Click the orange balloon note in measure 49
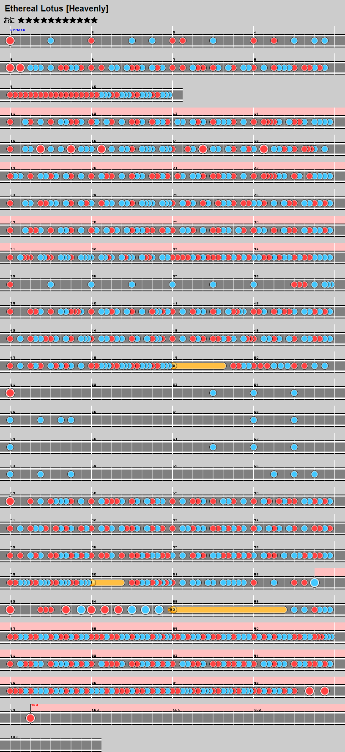The image size is (345, 752). pos(200,366)
